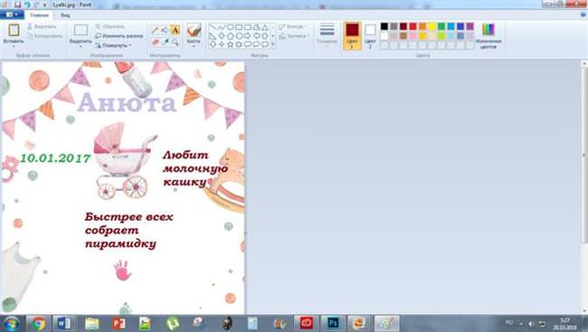The image size is (588, 332).
Task: Open Изменение цветов edit colors button
Action: coord(488,35)
